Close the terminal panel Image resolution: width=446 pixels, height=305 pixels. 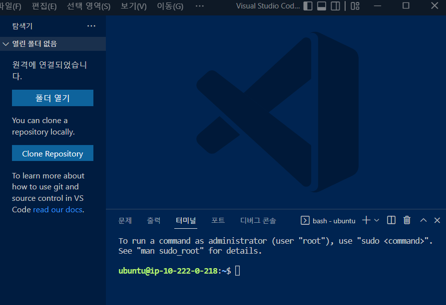pyautogui.click(x=437, y=220)
